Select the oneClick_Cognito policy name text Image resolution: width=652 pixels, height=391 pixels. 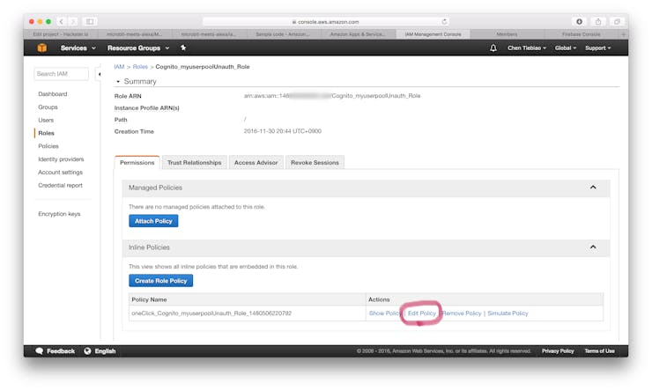coord(211,314)
